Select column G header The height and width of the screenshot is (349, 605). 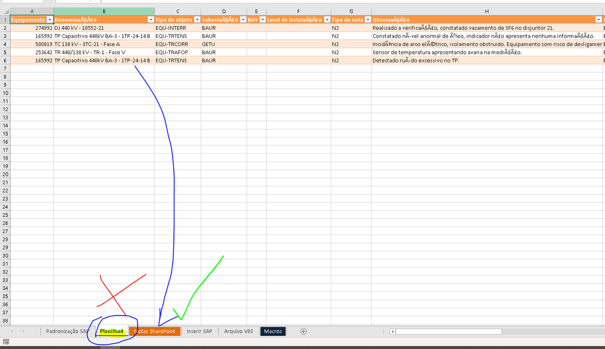click(351, 12)
